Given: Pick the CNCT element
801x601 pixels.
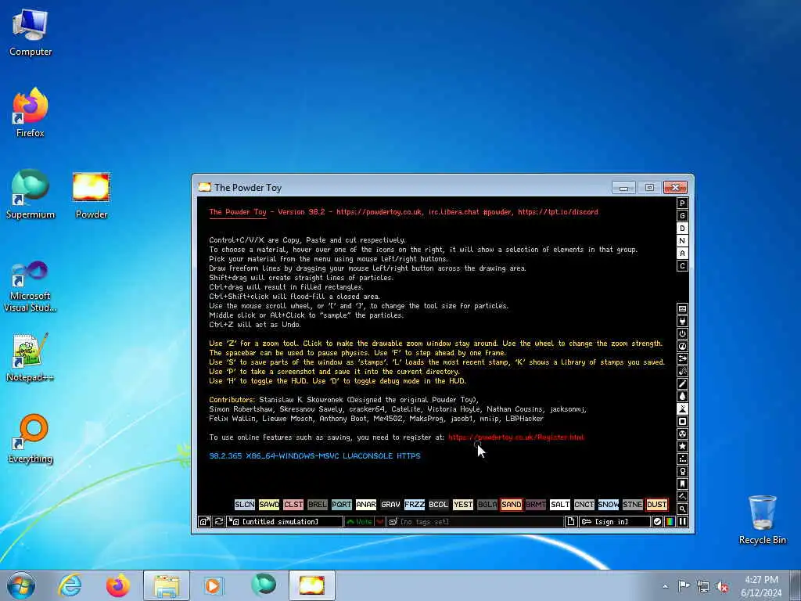Looking at the screenshot, I should (x=584, y=505).
